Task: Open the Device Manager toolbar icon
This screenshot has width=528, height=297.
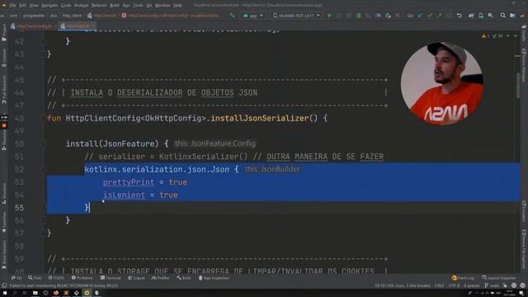Action: pos(481,16)
